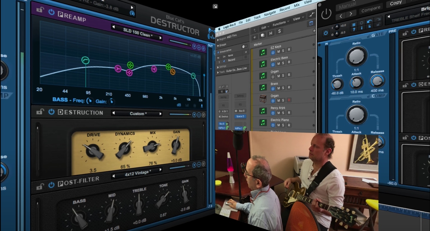Click the Post-Filter section lock icon
This screenshot has width=430, height=231.
[40, 186]
